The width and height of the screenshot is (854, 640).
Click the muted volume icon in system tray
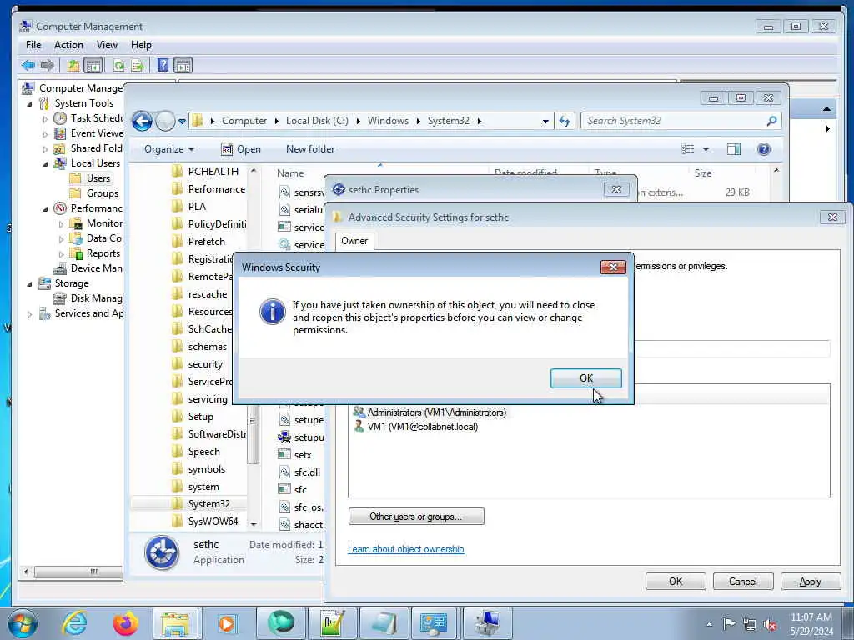click(x=770, y=625)
